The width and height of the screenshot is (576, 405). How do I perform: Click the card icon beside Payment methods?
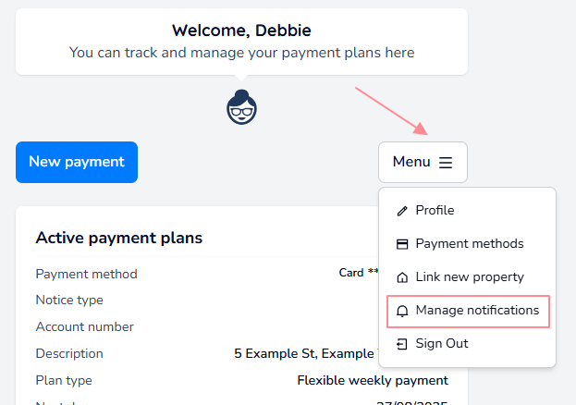tap(402, 244)
